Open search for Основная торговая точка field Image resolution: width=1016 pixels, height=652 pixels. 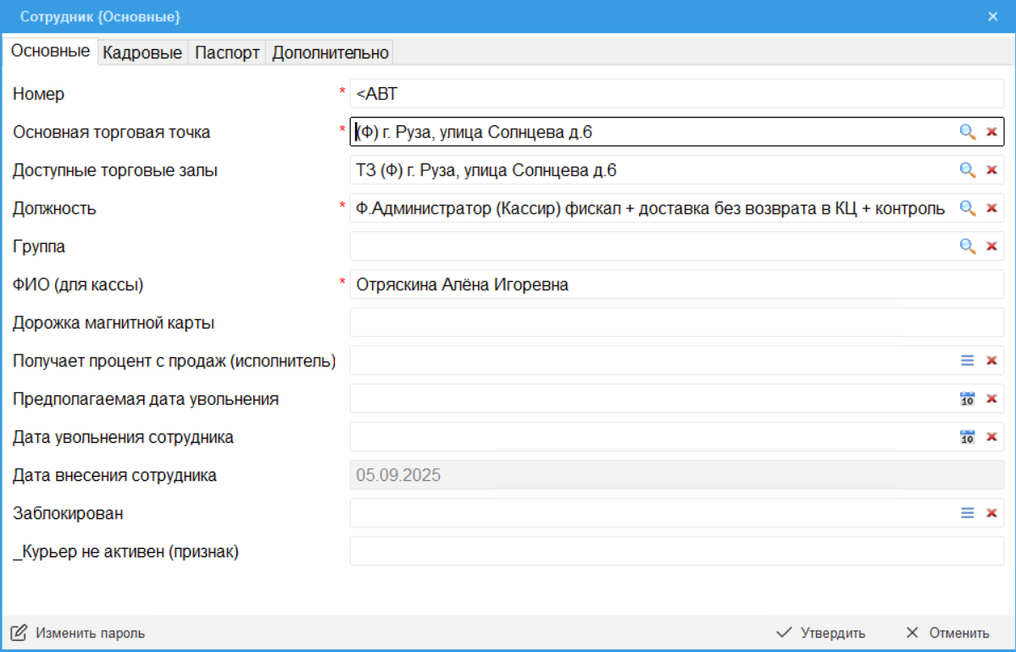point(967,132)
